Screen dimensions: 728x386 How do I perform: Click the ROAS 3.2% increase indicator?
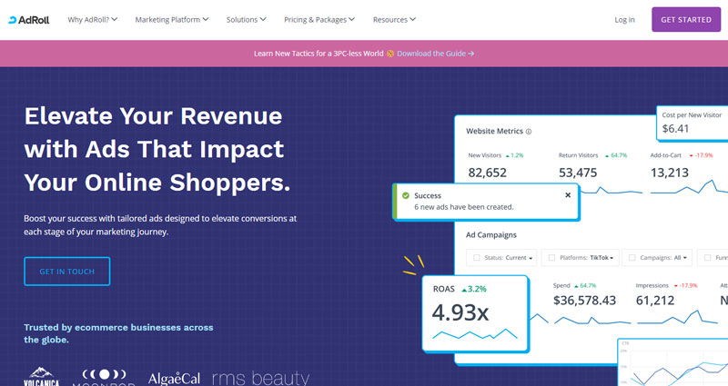point(473,289)
